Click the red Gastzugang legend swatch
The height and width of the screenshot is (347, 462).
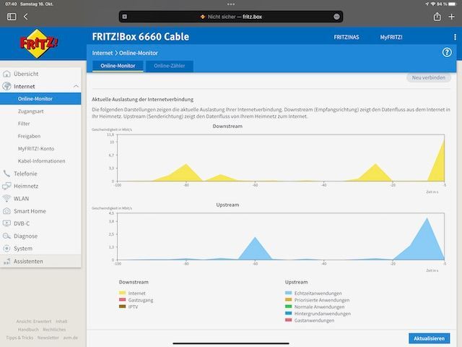(x=122, y=300)
